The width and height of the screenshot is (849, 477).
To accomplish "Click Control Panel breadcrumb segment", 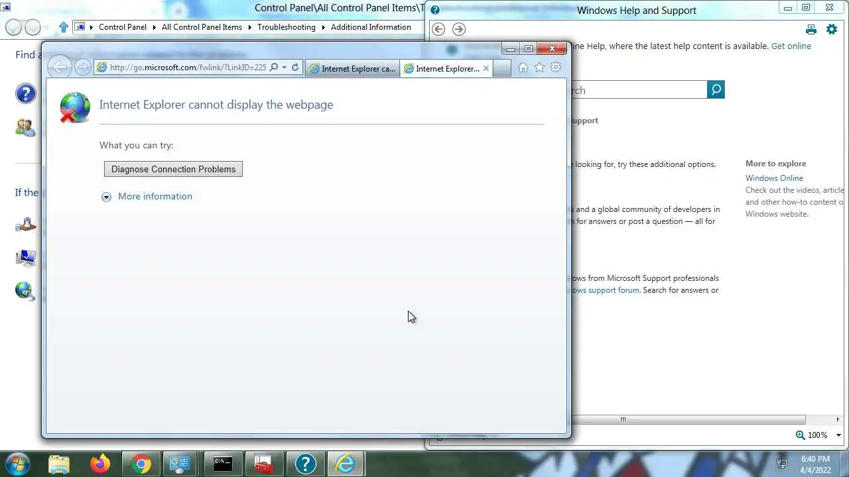I will coord(123,27).
